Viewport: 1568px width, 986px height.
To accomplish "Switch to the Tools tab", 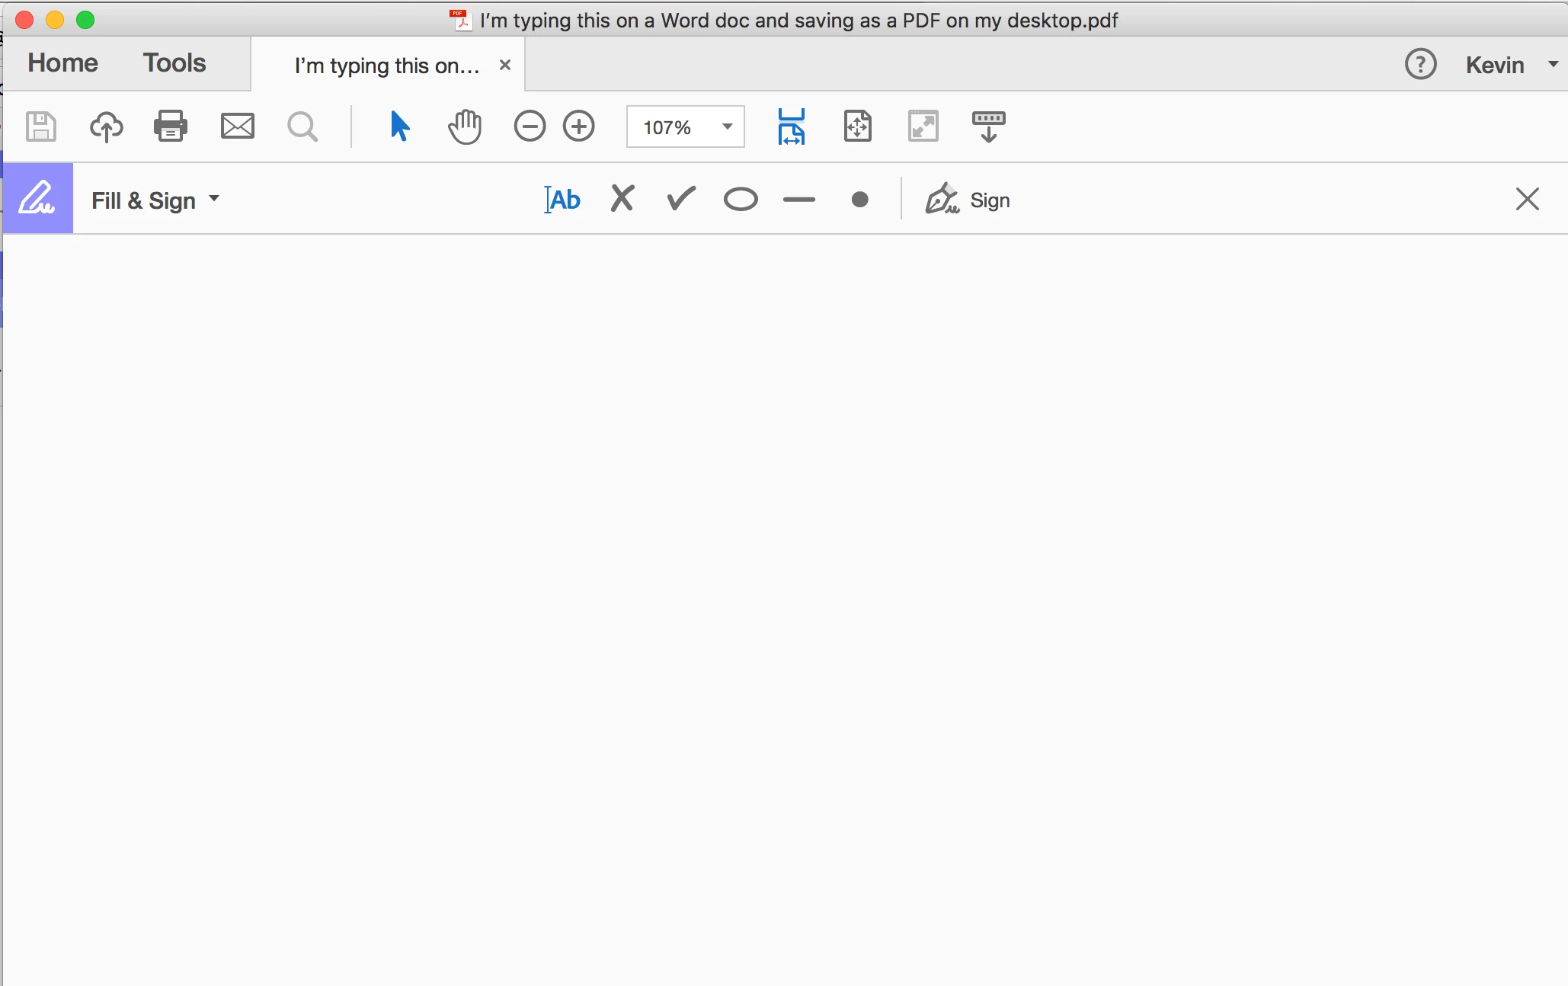I will [x=174, y=63].
